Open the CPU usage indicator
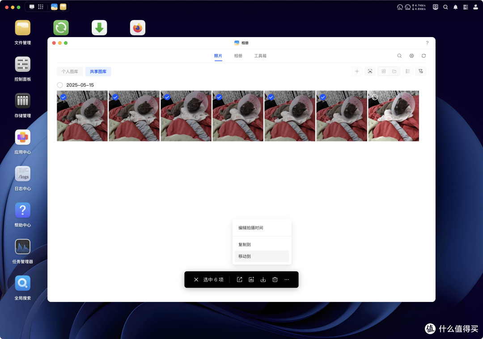The width and height of the screenshot is (483, 339). click(400, 7)
